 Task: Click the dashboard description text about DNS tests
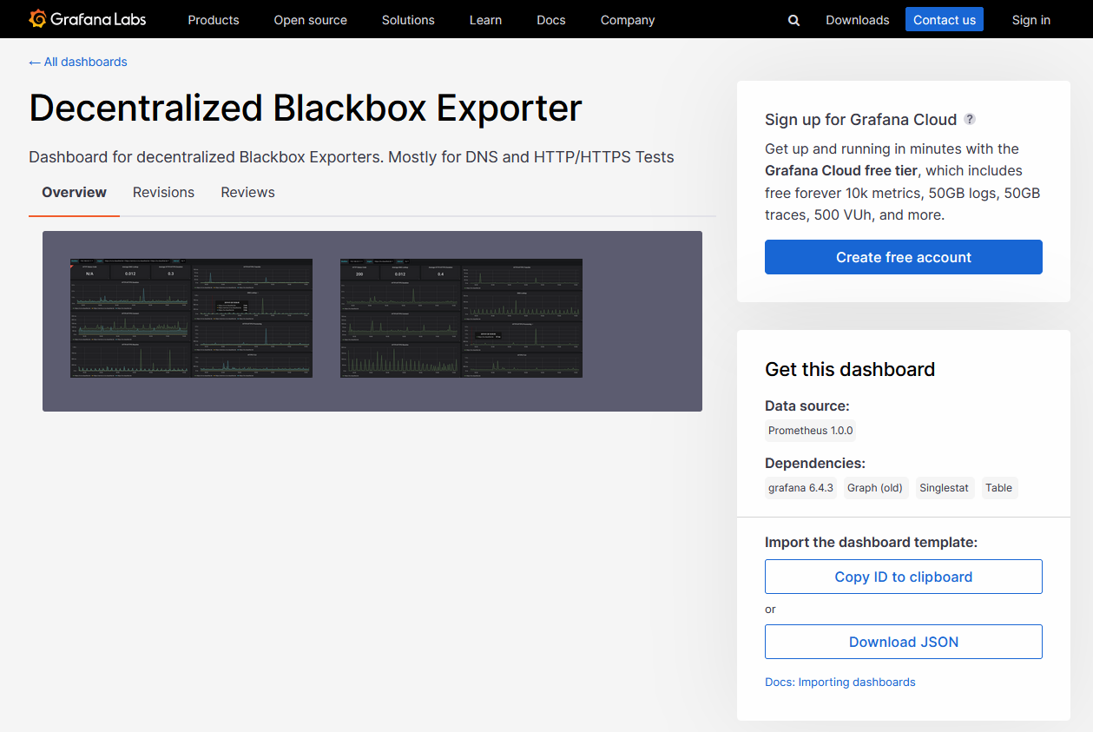click(352, 157)
